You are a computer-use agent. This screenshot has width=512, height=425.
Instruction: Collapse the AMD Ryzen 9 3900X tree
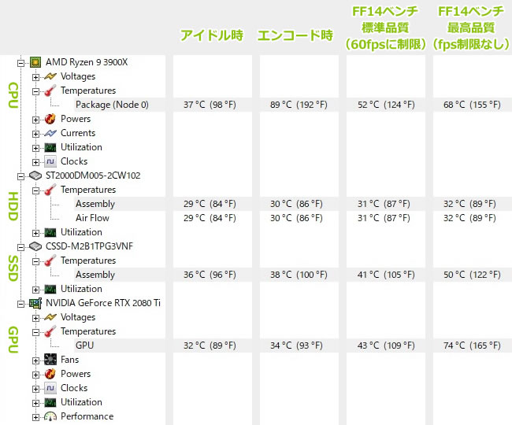coord(20,63)
